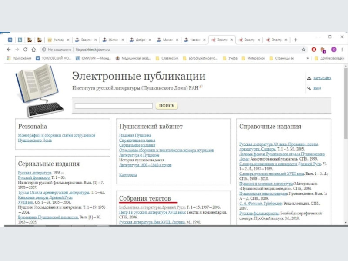Open the Русские фольклористы link
Screen dimensions: 348x261
pyautogui.click(x=259, y=213)
